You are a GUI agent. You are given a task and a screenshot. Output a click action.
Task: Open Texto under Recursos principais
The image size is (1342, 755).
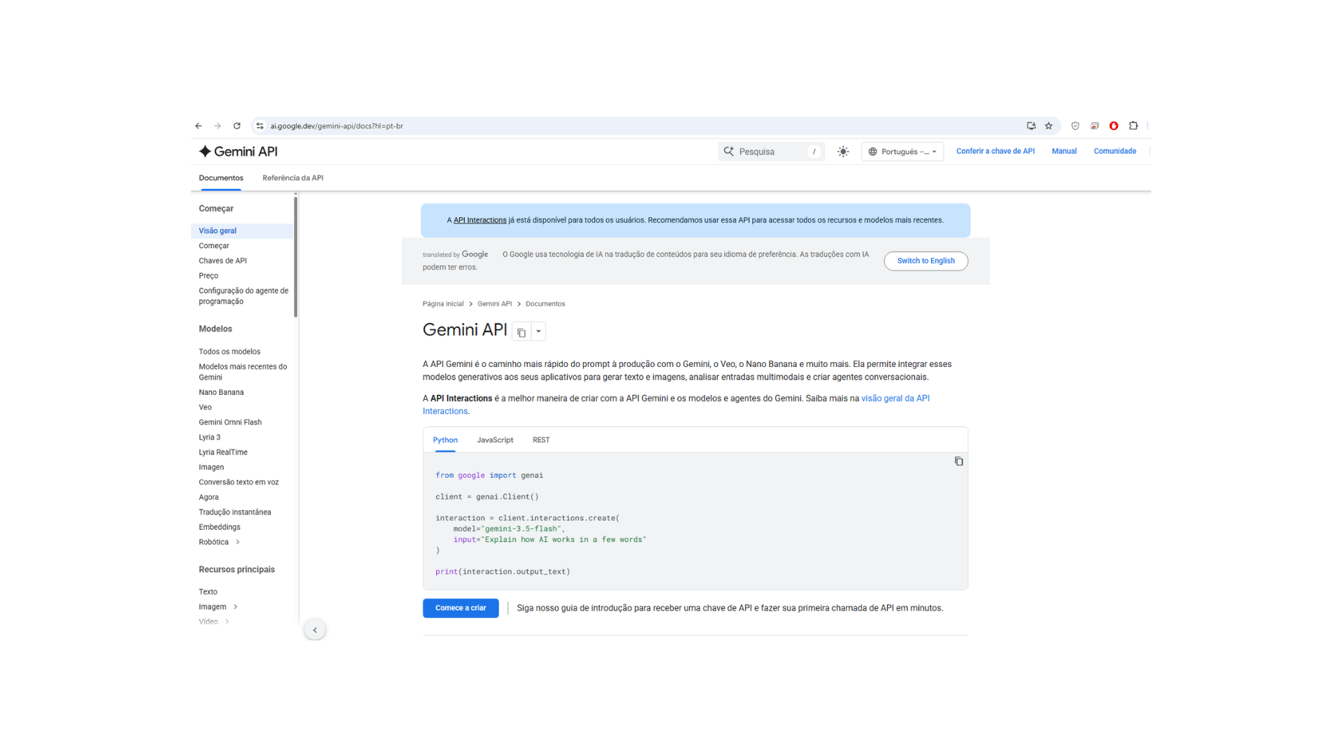click(x=208, y=592)
